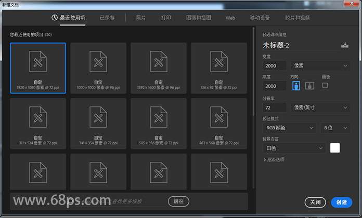Open the 打印 presets tab
This screenshot has width=362, height=218.
[166, 18]
